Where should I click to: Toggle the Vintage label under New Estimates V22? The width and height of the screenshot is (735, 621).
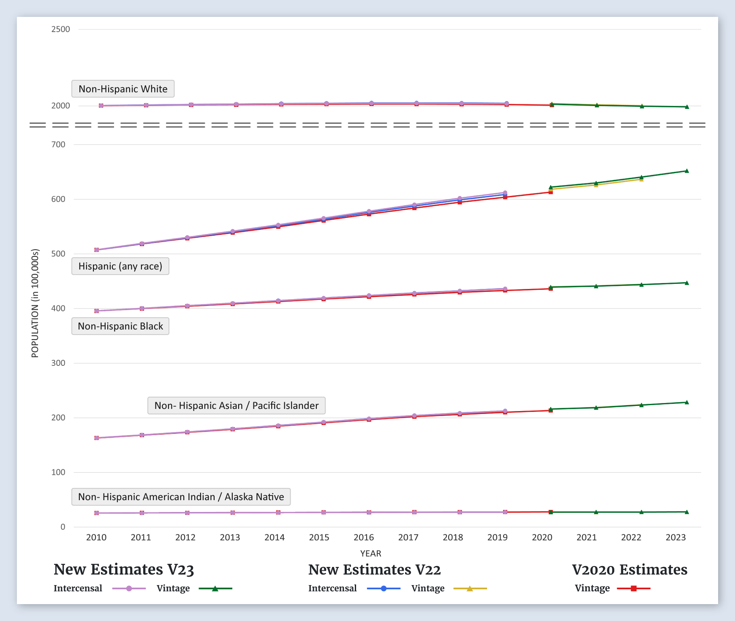tap(427, 588)
